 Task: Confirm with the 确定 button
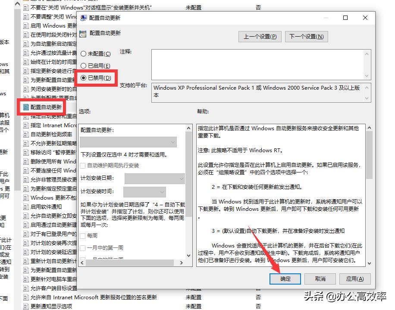285,279
